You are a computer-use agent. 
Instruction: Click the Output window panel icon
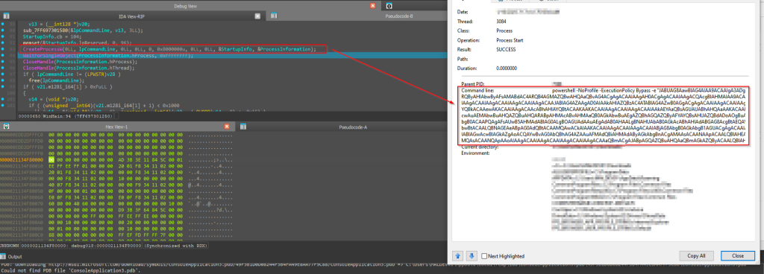4,257
